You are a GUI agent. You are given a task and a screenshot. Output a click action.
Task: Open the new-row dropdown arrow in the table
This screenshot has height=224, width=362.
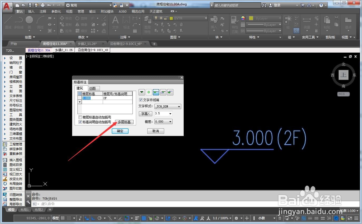[x=80, y=102]
